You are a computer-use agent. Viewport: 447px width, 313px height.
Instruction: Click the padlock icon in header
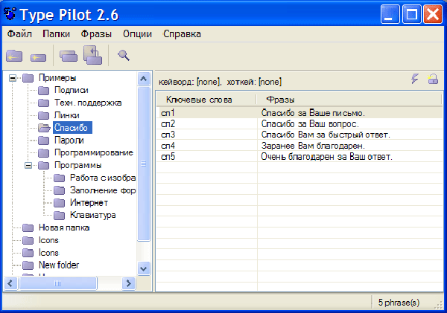click(x=433, y=79)
